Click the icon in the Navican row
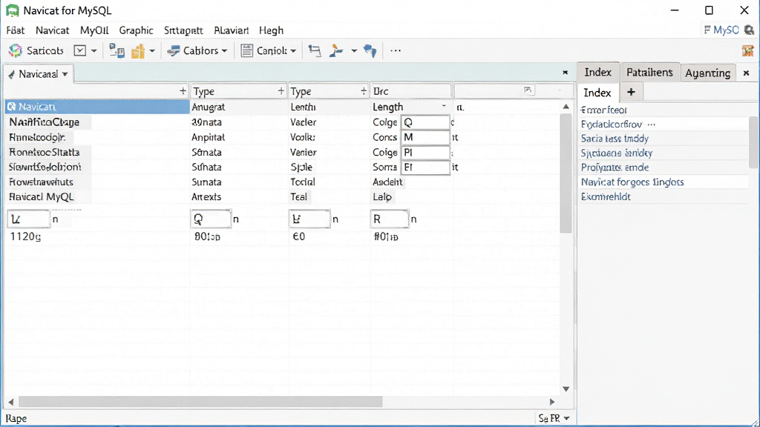 [12, 107]
